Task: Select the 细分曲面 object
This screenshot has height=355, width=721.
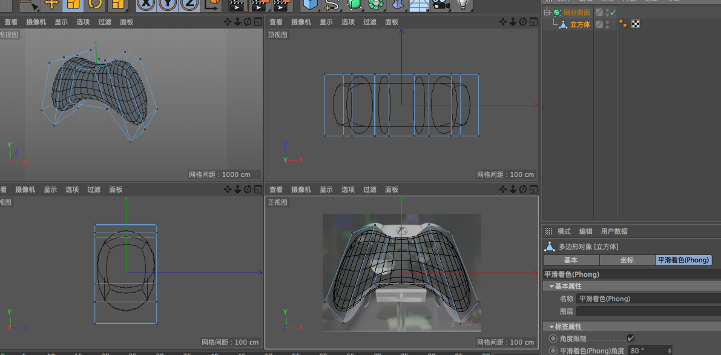Action: point(576,13)
